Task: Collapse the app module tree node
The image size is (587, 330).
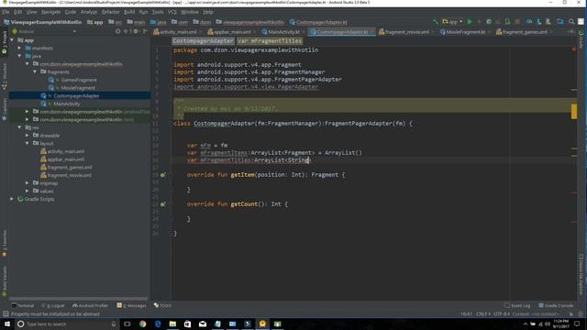Action: click(12, 40)
